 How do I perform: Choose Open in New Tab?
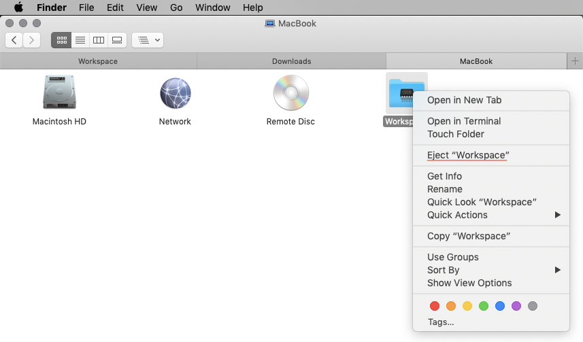click(491, 100)
